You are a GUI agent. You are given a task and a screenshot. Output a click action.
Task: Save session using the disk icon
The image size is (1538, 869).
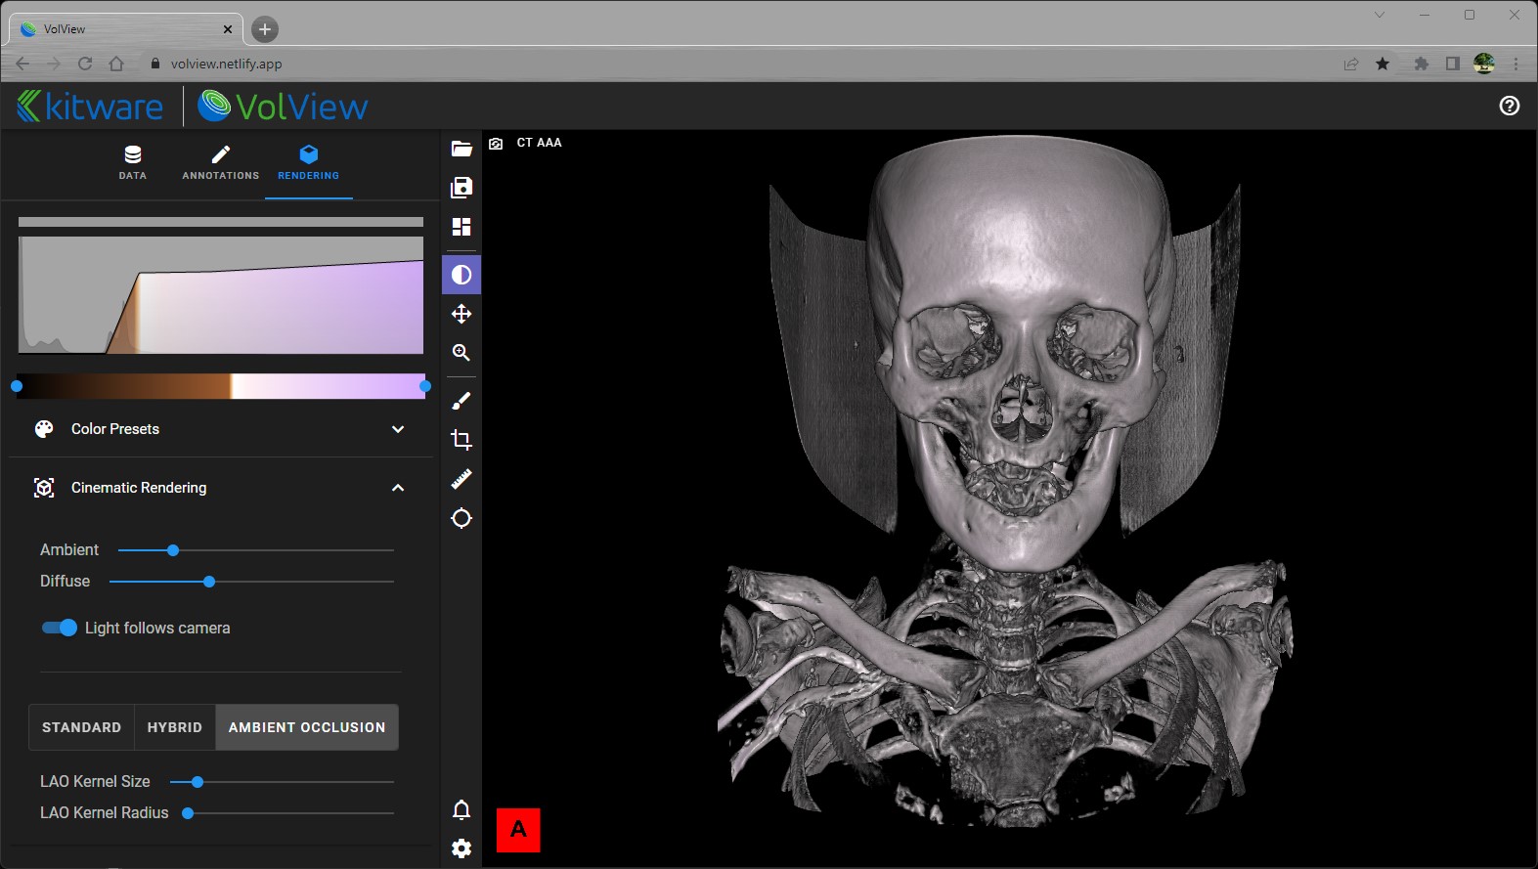pyautogui.click(x=461, y=188)
